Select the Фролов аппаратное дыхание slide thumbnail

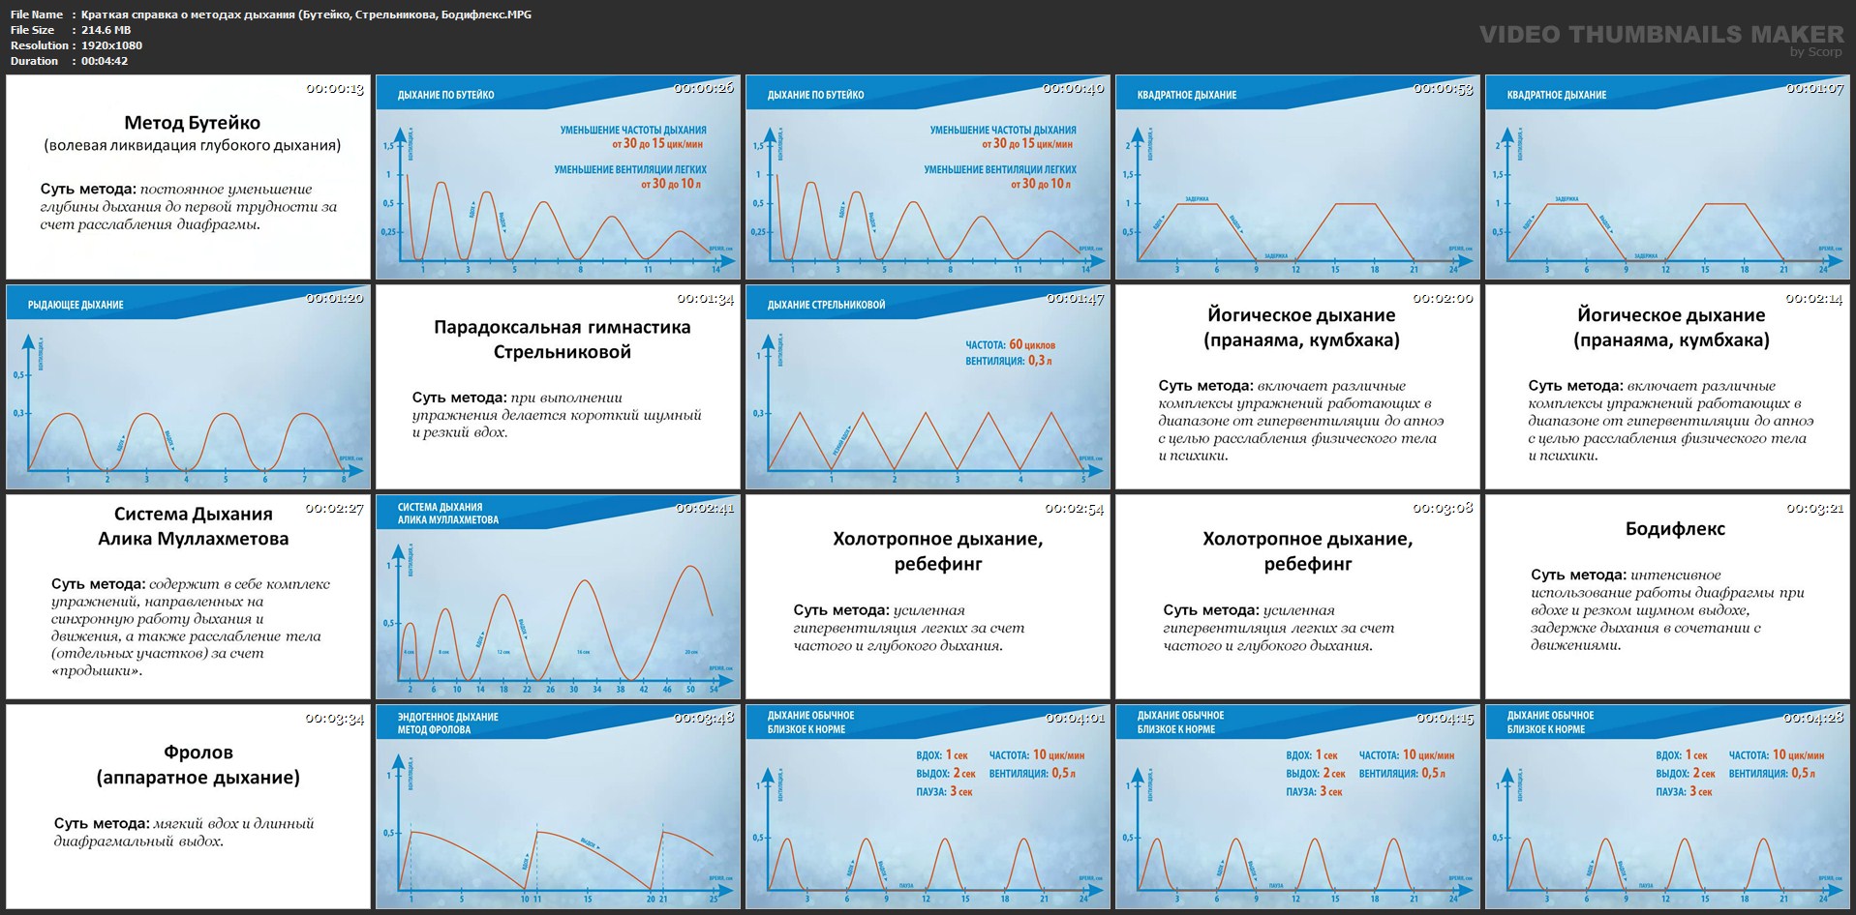[189, 807]
